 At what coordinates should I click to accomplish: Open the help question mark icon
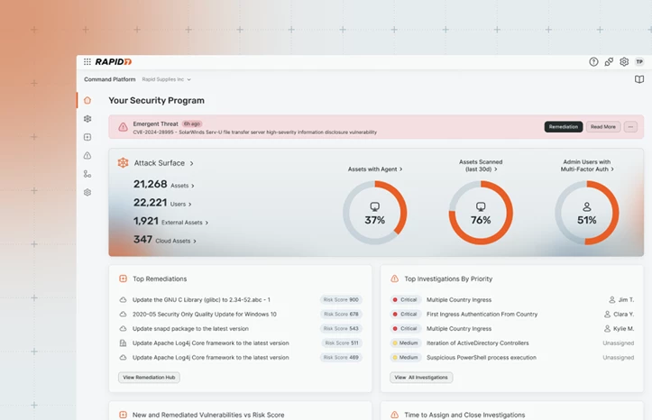[x=593, y=62]
